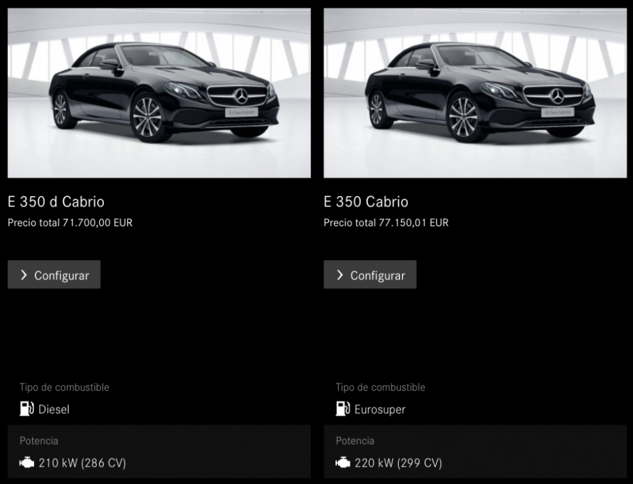Select the 'E 350 d Cabrio' title
The width and height of the screenshot is (633, 484).
[56, 201]
